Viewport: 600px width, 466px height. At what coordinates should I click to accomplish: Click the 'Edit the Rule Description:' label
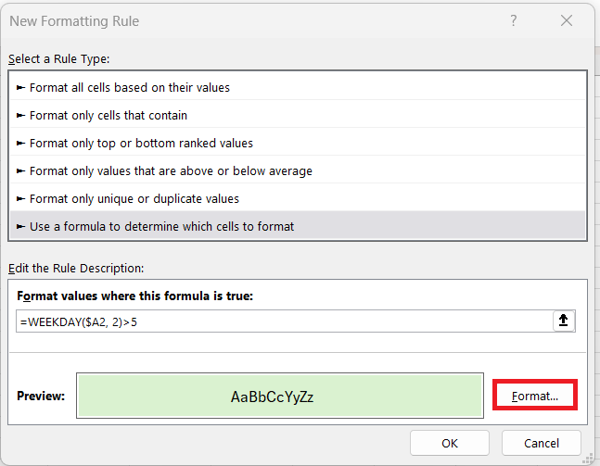pyautogui.click(x=76, y=269)
